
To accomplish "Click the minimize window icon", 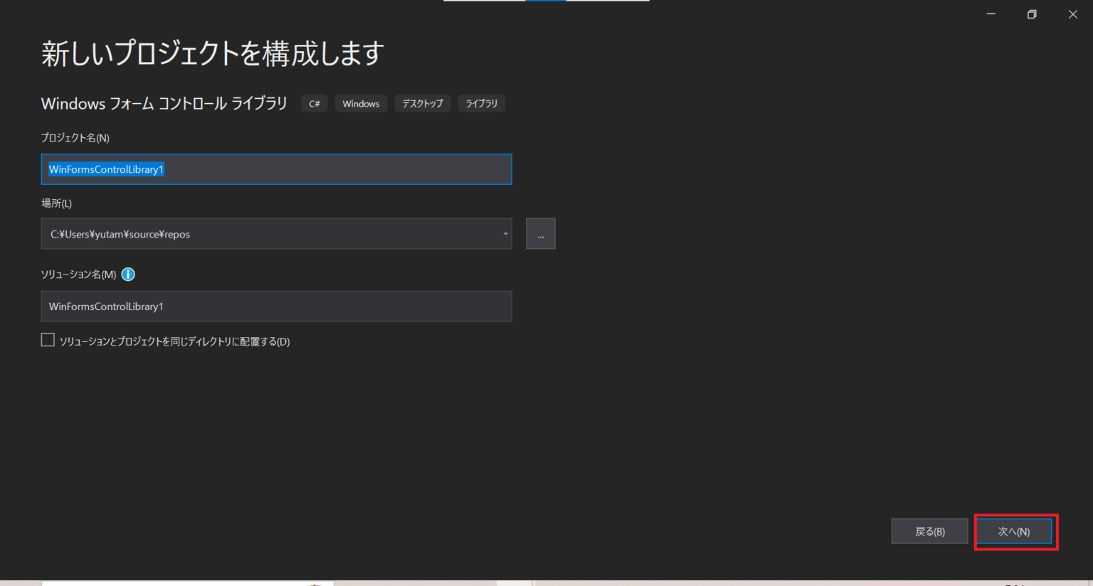I will 991,14.
